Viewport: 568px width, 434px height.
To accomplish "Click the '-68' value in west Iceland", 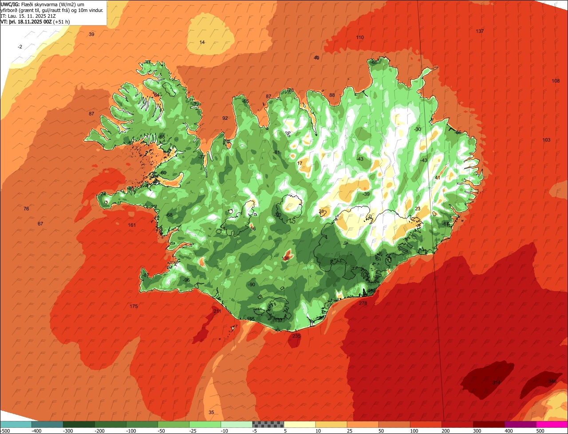I will pyautogui.click(x=169, y=215).
